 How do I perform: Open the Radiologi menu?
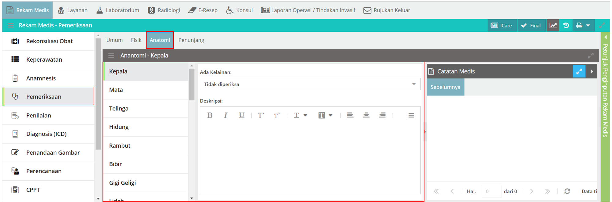[x=164, y=10]
